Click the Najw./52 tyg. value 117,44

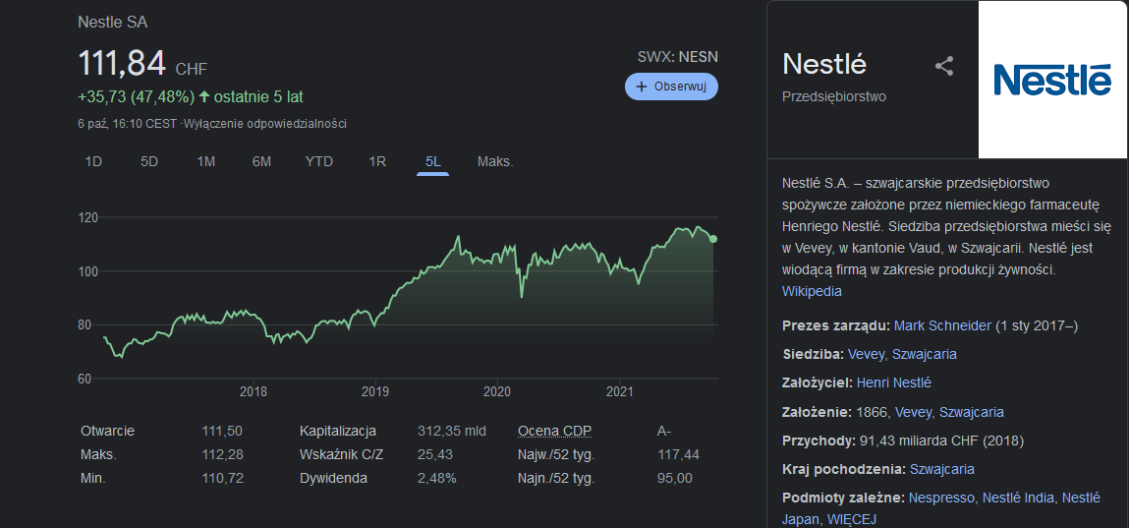click(678, 454)
